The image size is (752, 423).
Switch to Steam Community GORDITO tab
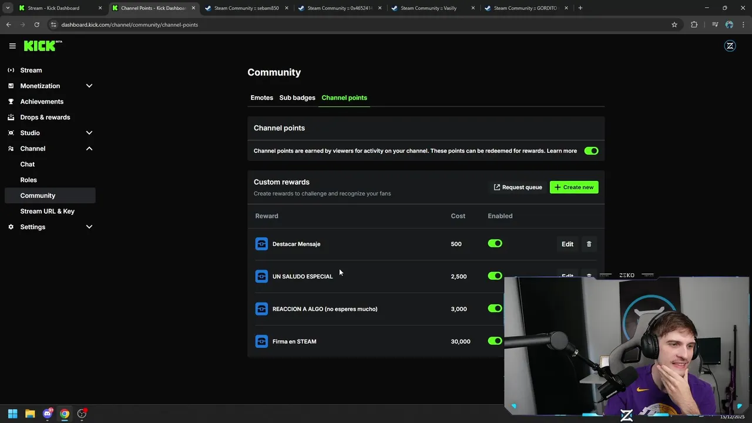(525, 8)
